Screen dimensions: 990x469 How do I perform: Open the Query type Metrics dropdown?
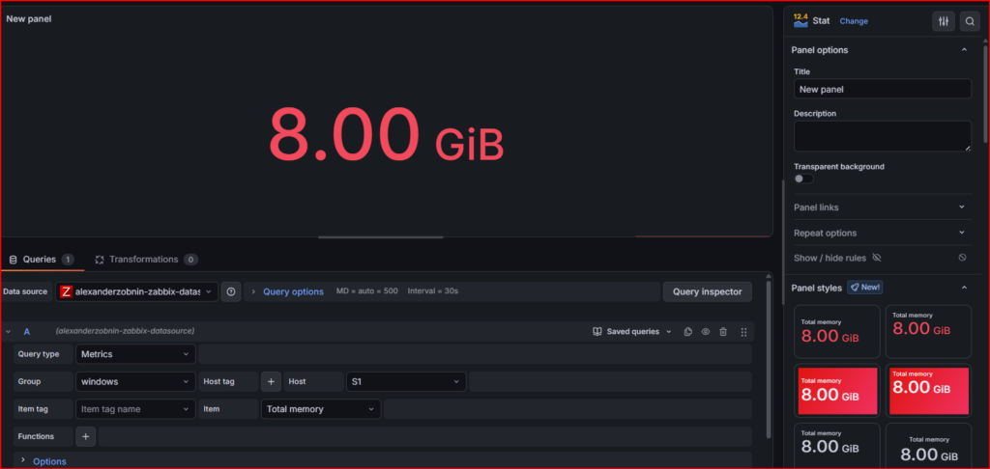click(x=135, y=354)
